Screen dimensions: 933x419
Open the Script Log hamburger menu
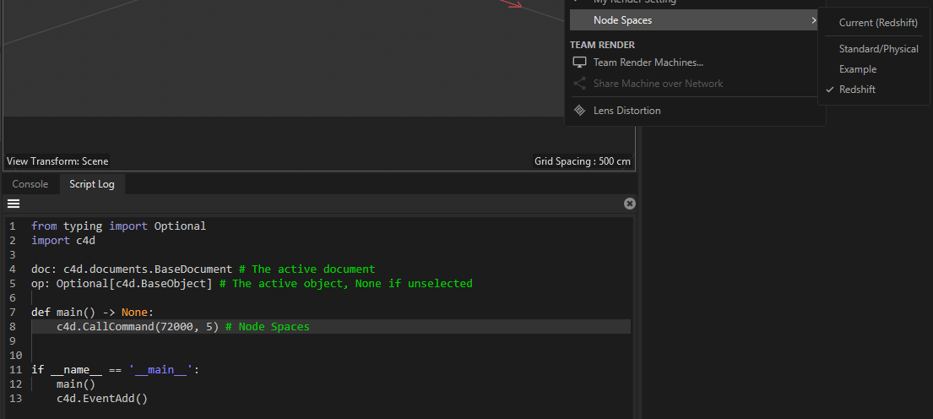point(14,204)
